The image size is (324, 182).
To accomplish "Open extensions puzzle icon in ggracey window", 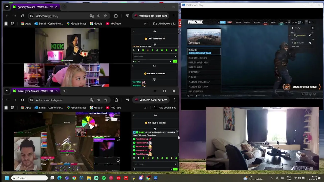I will point(116,16).
